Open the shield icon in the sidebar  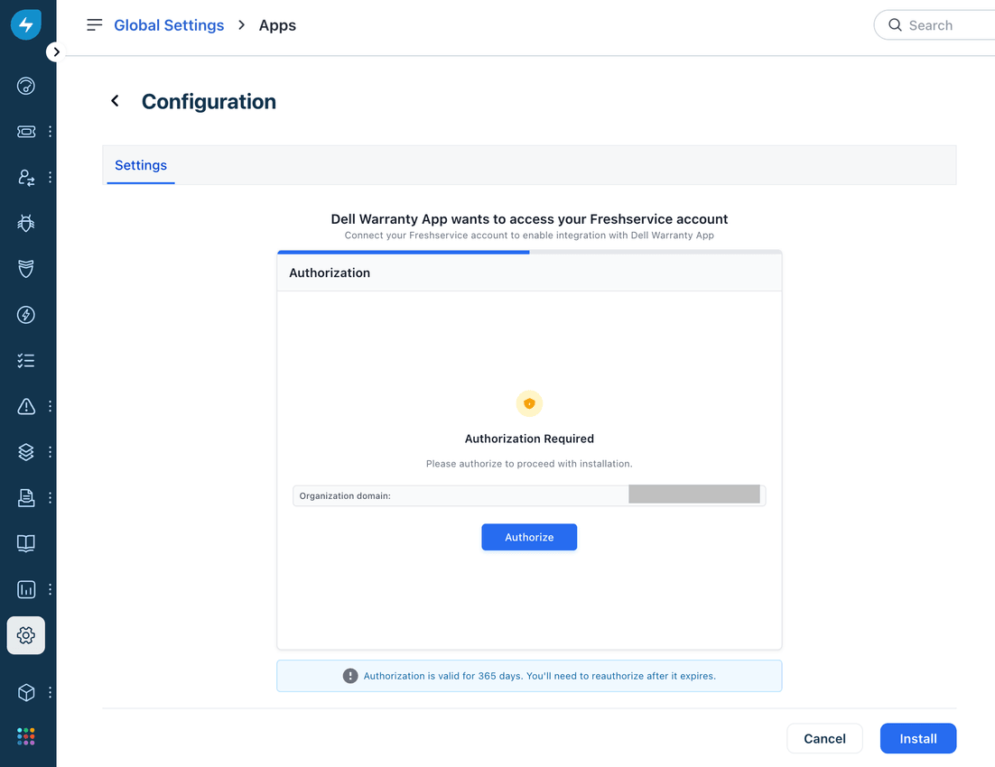(25, 269)
